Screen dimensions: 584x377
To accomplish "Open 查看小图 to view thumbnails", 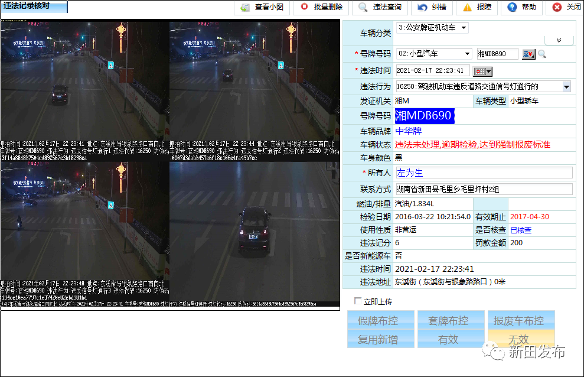I will [x=263, y=7].
